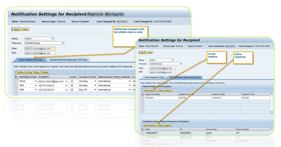The height and width of the screenshot is (147, 281).
Task: Click Email input field in absences window
Action: pyautogui.click(x=162, y=68)
